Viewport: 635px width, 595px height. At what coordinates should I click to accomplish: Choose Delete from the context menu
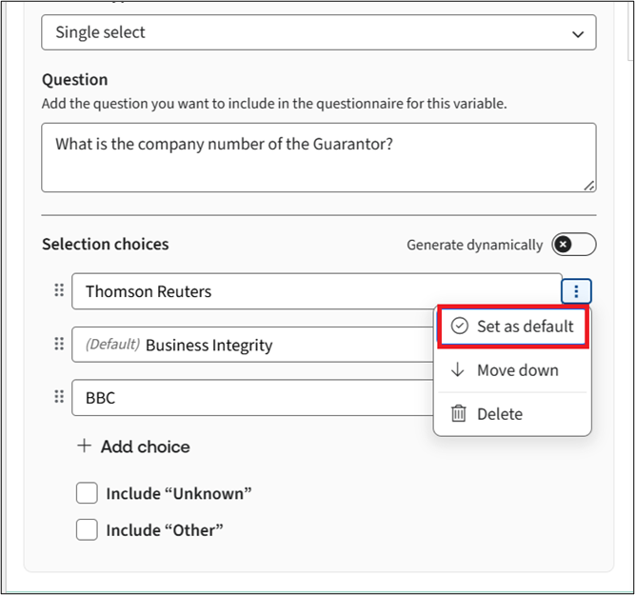[500, 414]
